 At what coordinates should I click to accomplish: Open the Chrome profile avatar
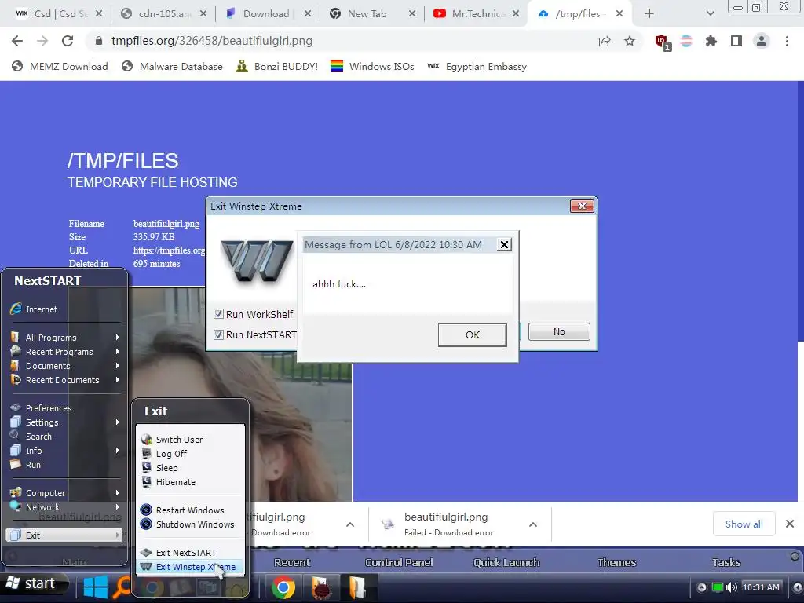pyautogui.click(x=762, y=41)
